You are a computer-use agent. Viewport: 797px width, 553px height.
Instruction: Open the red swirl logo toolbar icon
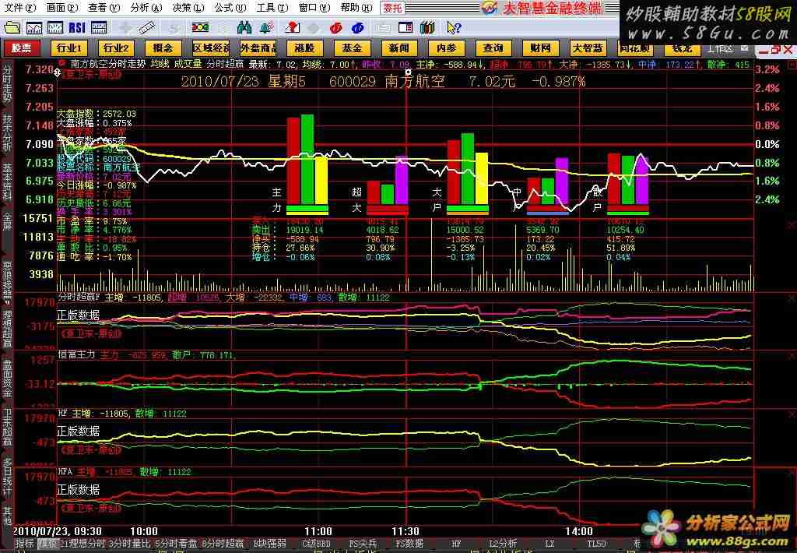click(335, 28)
